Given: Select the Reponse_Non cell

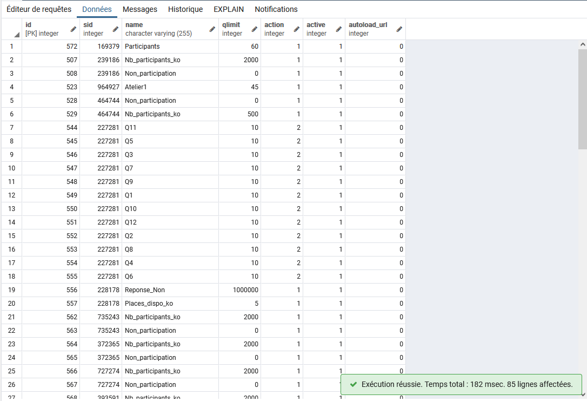Looking at the screenshot, I should [x=170, y=290].
